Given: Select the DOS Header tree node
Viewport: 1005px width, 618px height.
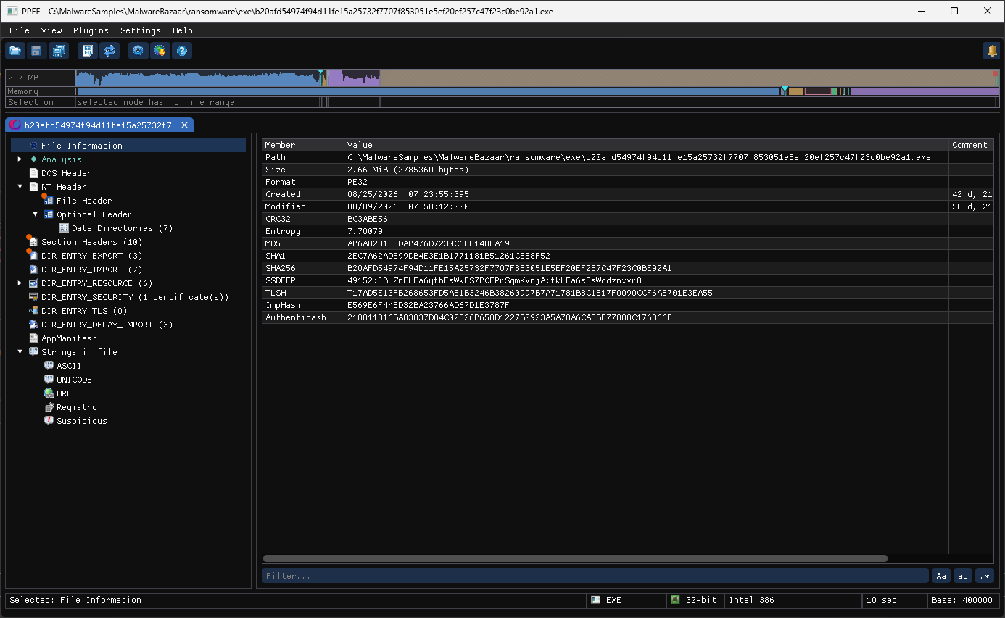Looking at the screenshot, I should pos(60,173).
